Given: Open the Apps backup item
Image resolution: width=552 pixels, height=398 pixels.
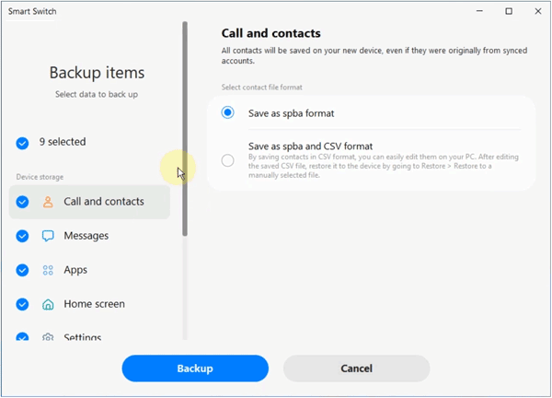Looking at the screenshot, I should click(75, 270).
